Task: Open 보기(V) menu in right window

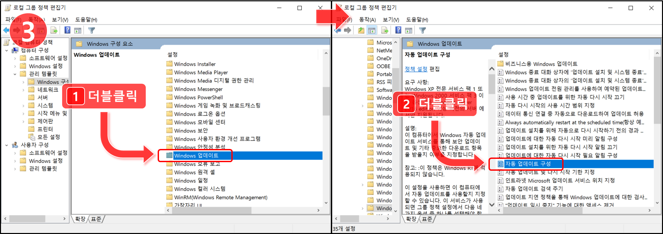Action: point(391,20)
